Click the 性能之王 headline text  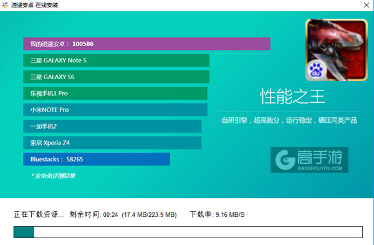click(292, 97)
